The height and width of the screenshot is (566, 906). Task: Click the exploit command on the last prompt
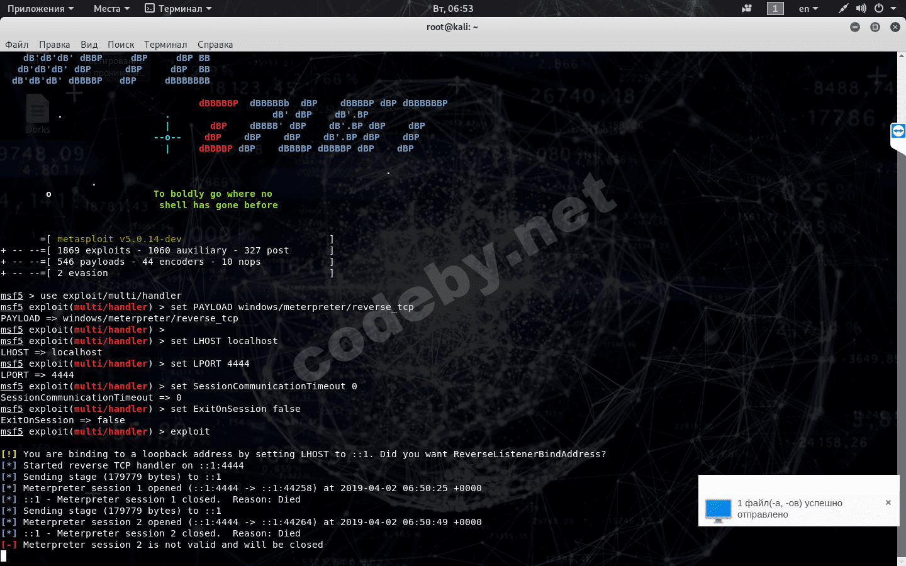tap(190, 431)
